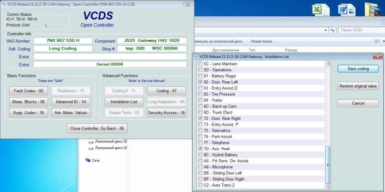Open Security Access - 16
The width and height of the screenshot is (385, 192).
pos(167,113)
